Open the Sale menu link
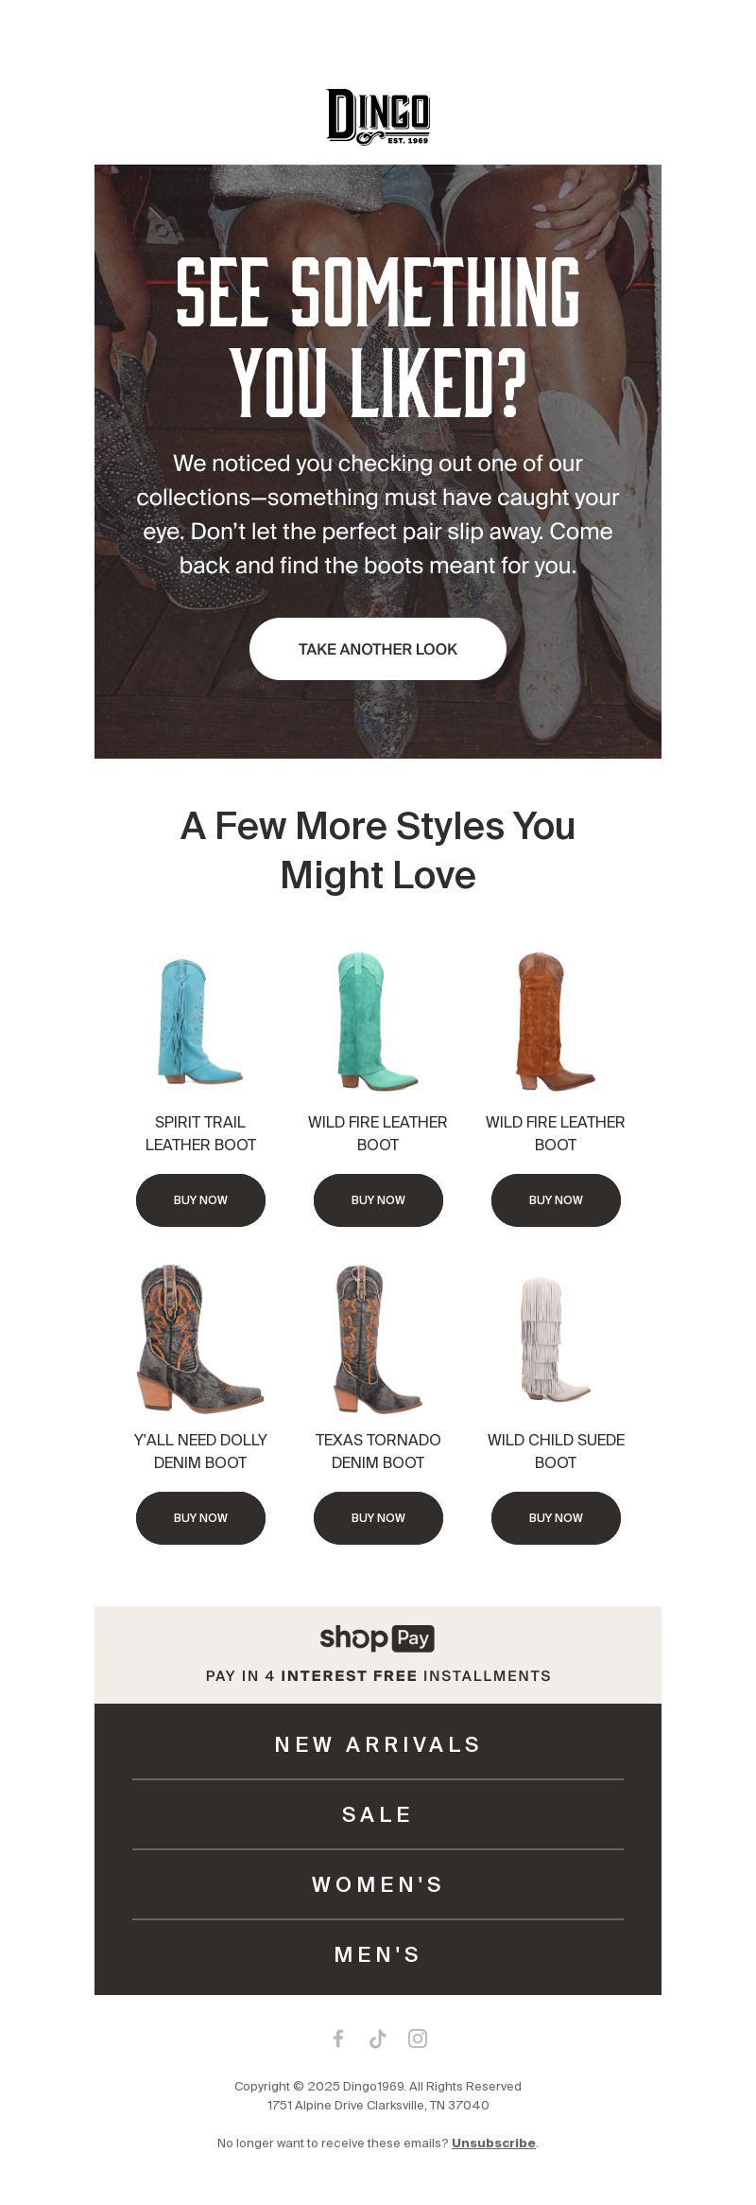 (x=378, y=1814)
